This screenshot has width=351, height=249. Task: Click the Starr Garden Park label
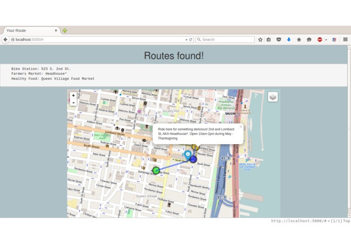[102, 137]
